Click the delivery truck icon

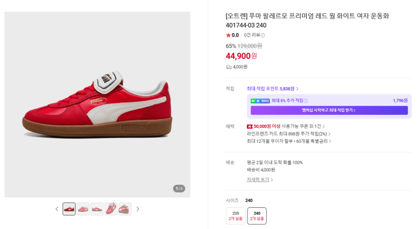pos(229,67)
